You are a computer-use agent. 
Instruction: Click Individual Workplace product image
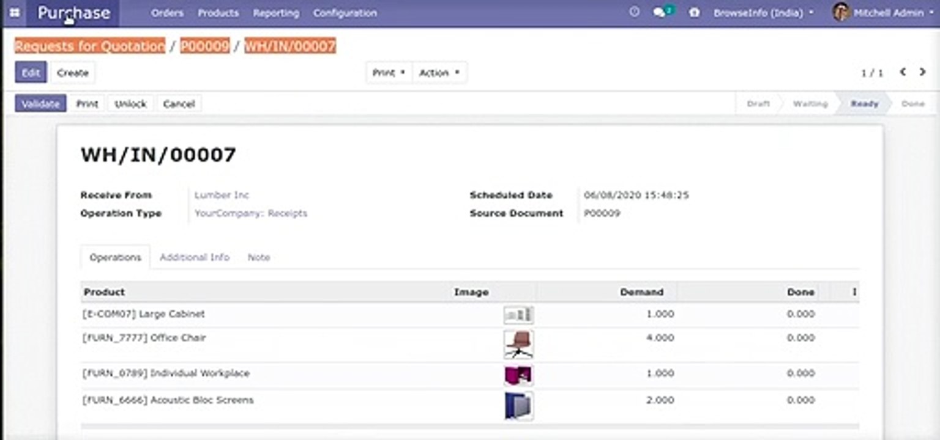518,375
